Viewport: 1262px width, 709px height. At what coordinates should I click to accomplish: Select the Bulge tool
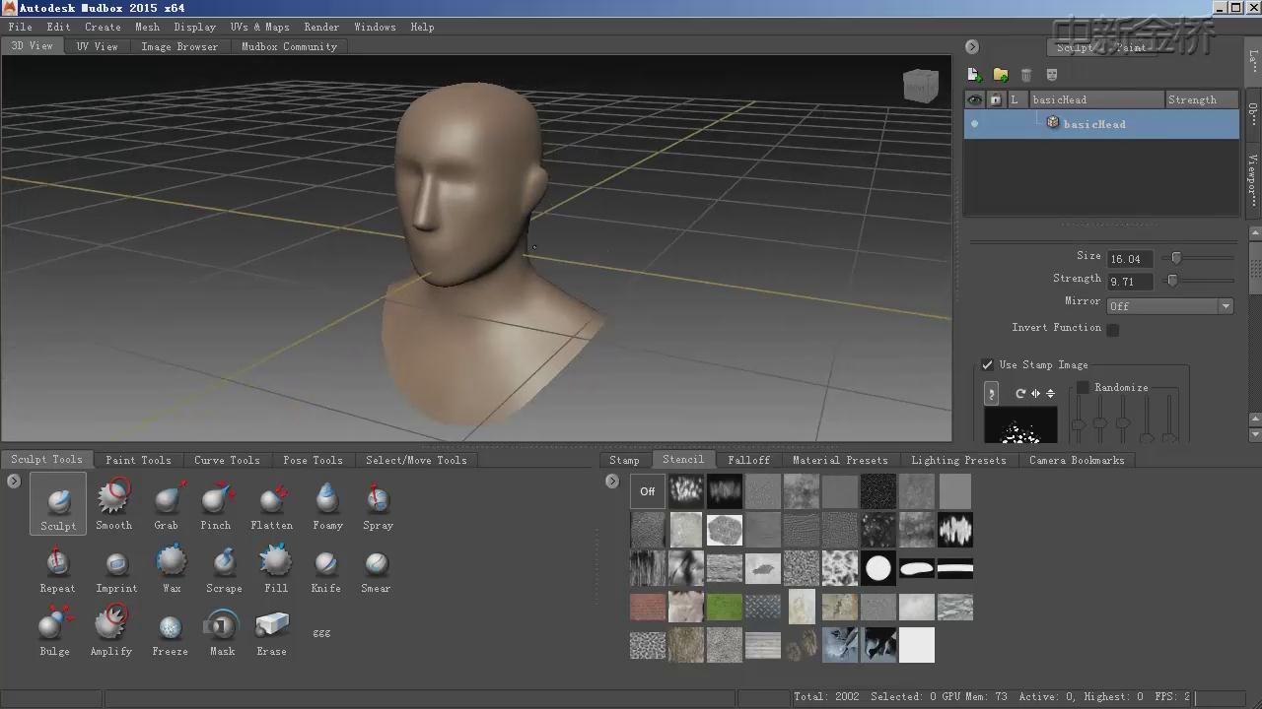coord(55,631)
